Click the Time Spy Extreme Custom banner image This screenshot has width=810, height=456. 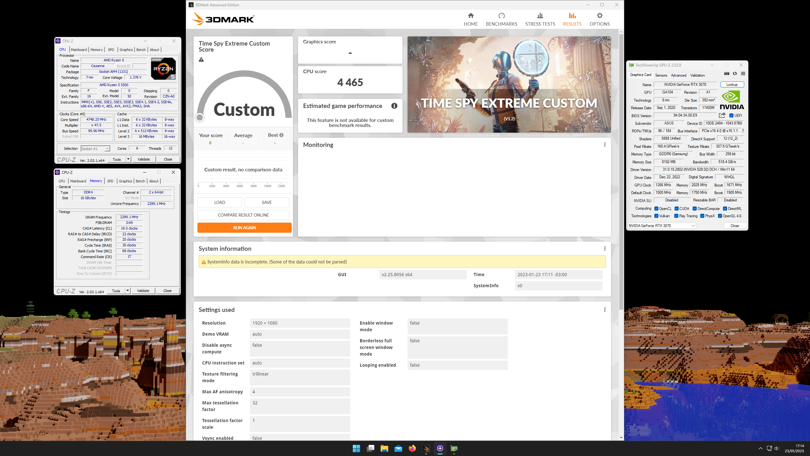tap(509, 84)
